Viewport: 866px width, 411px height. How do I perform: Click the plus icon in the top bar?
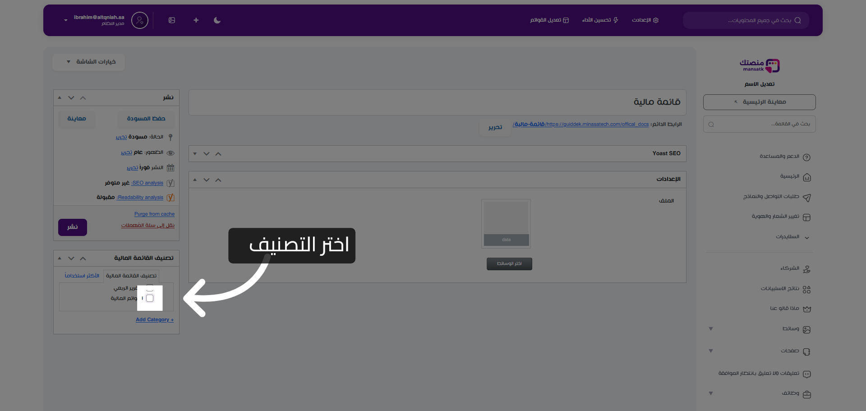pyautogui.click(x=196, y=20)
